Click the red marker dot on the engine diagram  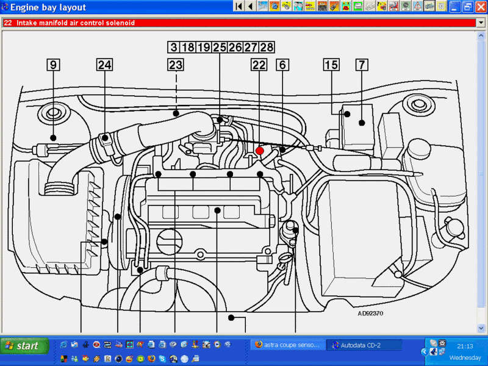(x=260, y=150)
